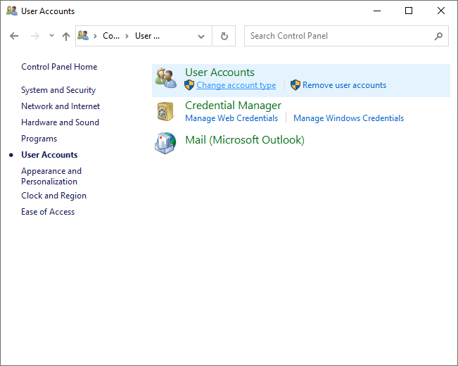Click the Up one level arrow
The image size is (458, 366).
[x=66, y=36]
